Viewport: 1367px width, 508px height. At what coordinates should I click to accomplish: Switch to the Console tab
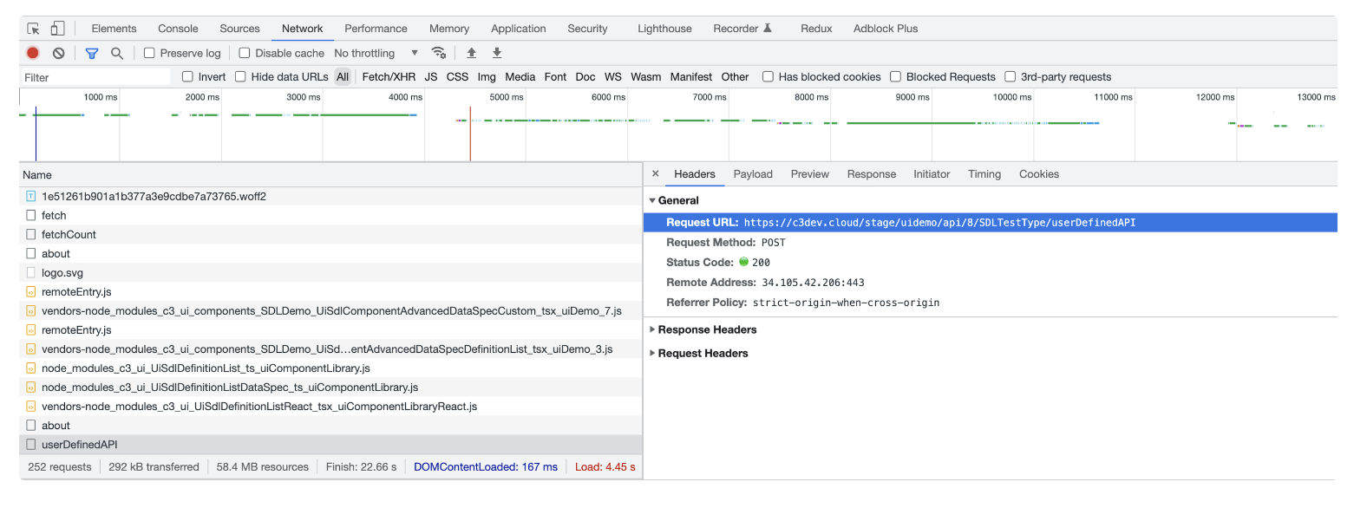(x=178, y=29)
